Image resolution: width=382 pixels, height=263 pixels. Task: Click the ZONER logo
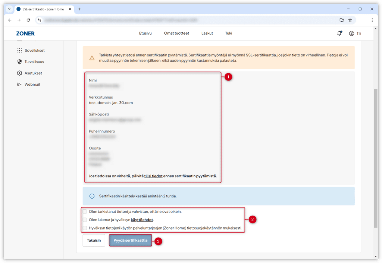25,34
